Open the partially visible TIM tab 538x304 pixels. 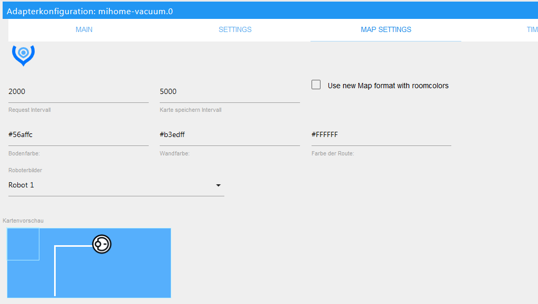(x=532, y=30)
